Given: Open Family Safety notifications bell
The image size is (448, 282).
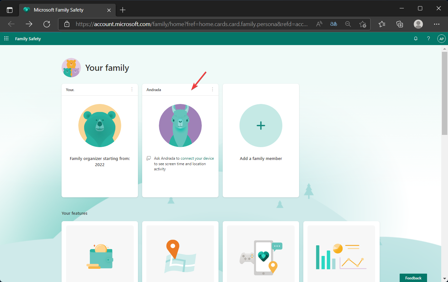Looking at the screenshot, I should [x=415, y=38].
